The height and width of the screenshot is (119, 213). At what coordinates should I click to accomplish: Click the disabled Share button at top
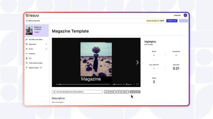click(183, 21)
